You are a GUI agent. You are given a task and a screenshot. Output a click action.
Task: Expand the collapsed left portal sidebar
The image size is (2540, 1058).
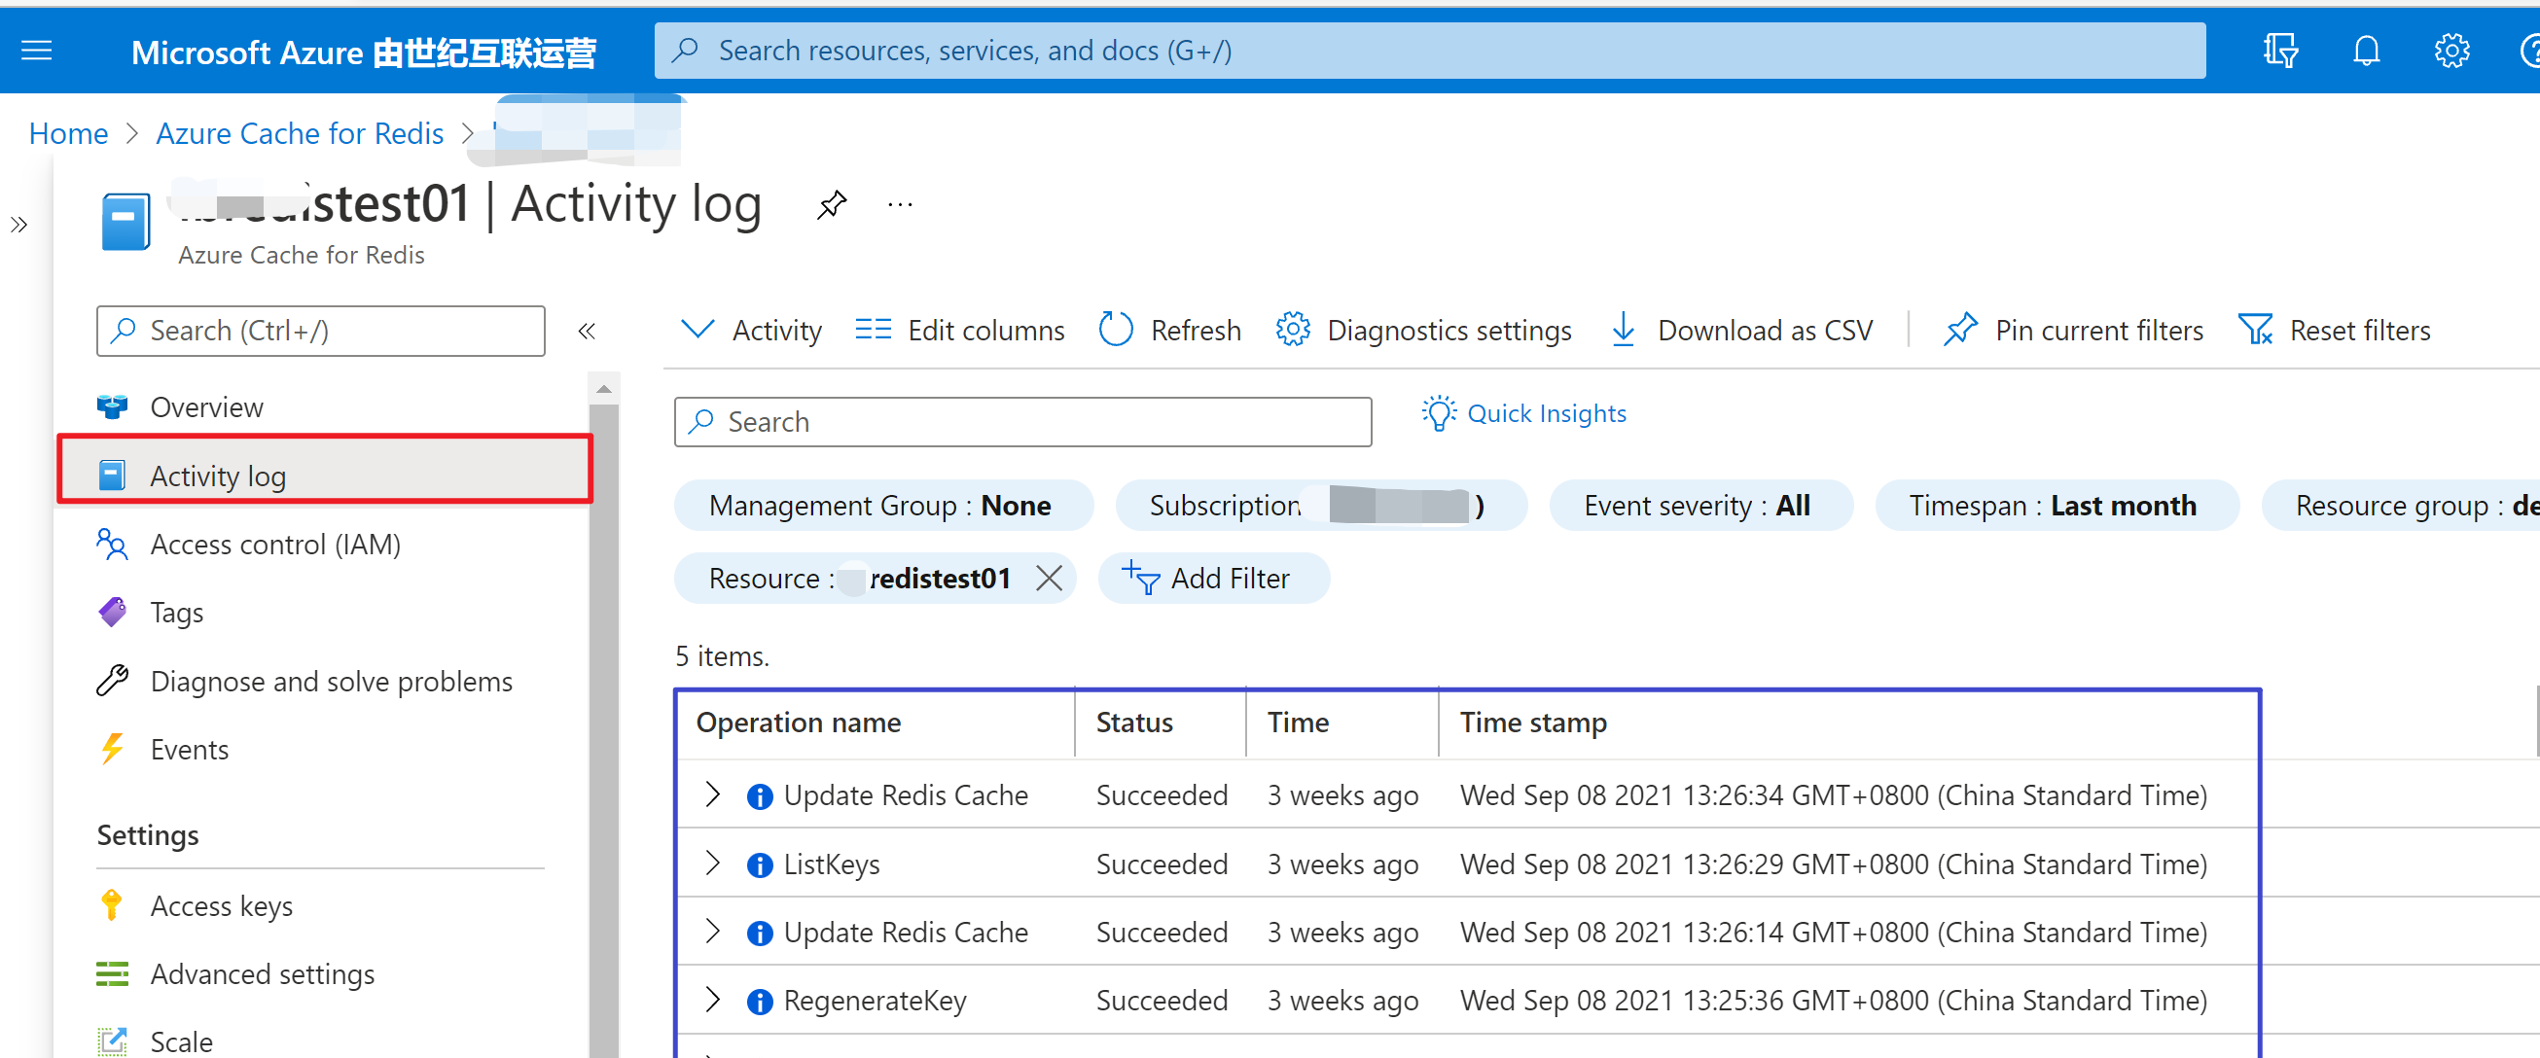click(x=18, y=225)
